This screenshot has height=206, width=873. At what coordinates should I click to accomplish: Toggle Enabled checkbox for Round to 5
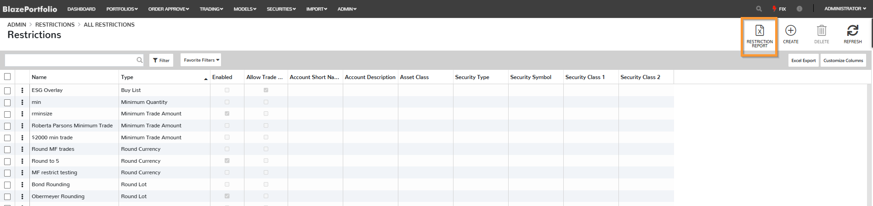click(227, 161)
